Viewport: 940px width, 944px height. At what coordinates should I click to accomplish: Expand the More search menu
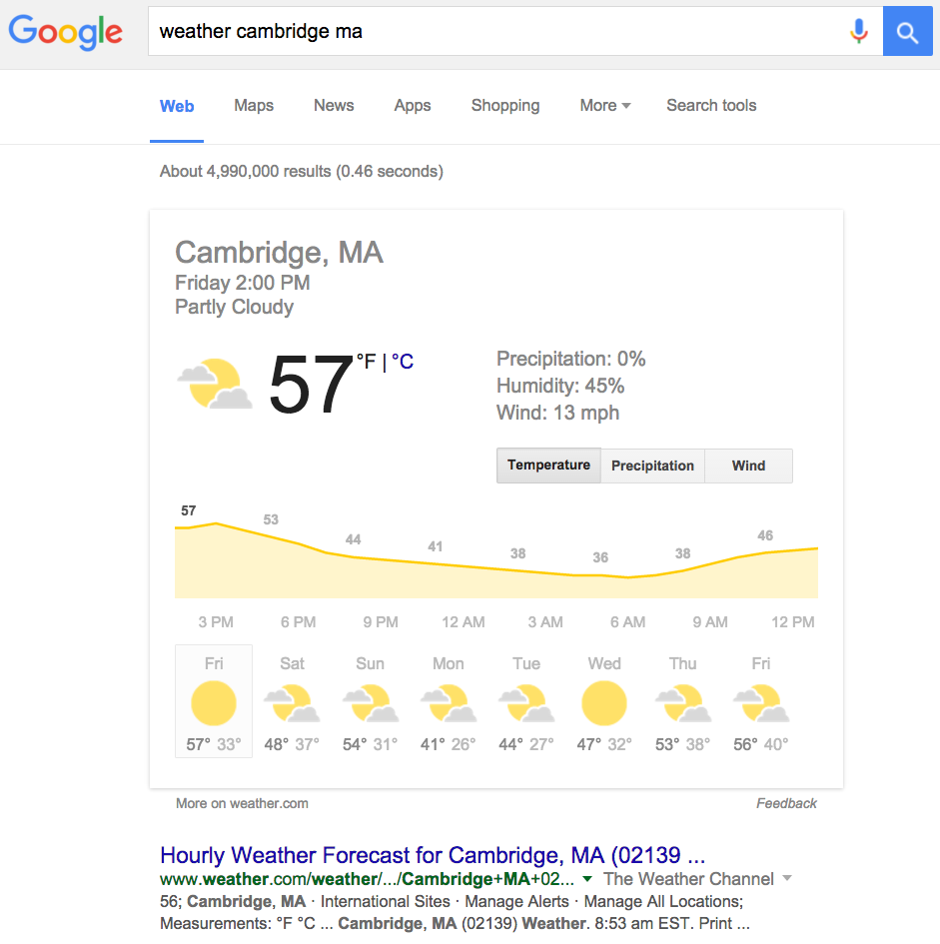click(605, 106)
